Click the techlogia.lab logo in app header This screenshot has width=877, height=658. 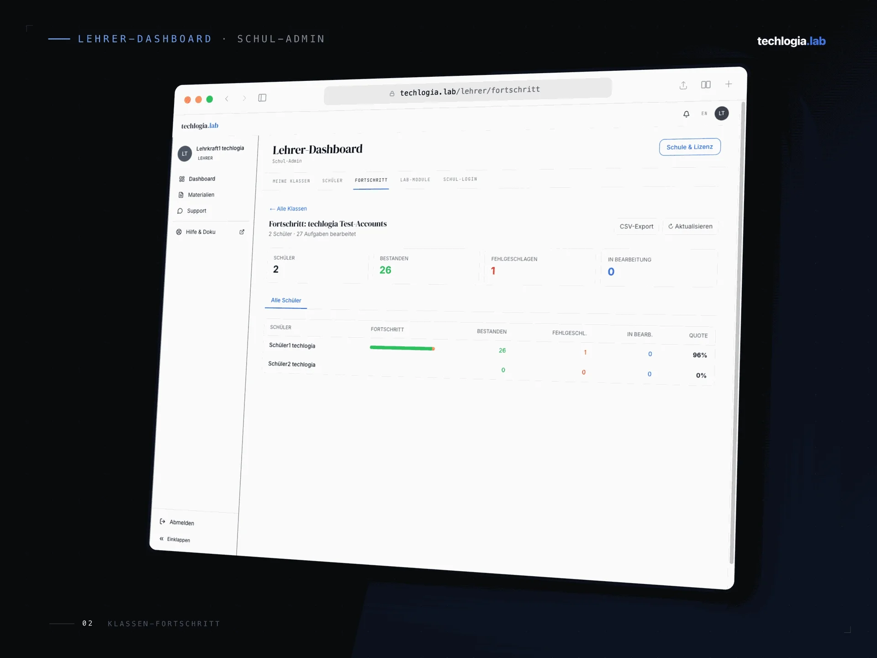click(x=200, y=126)
